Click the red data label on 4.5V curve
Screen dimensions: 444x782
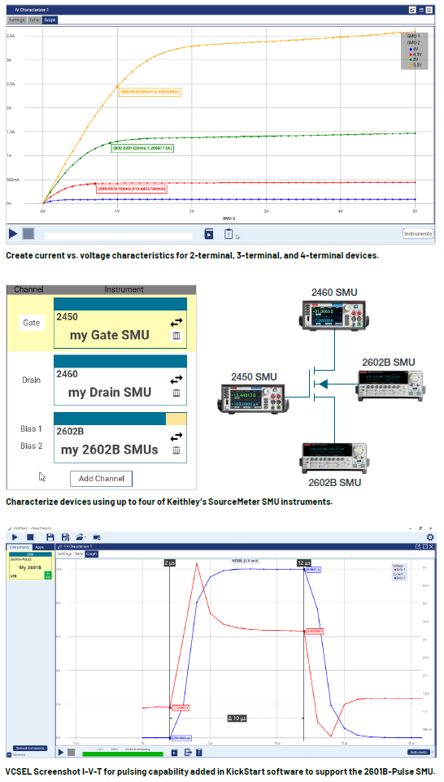click(x=131, y=189)
